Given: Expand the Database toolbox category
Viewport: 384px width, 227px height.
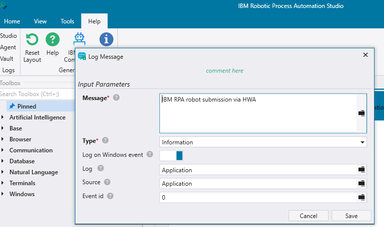Looking at the screenshot, I should point(4,161).
